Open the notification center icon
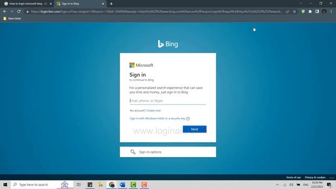The image size is (336, 189). [329, 185]
